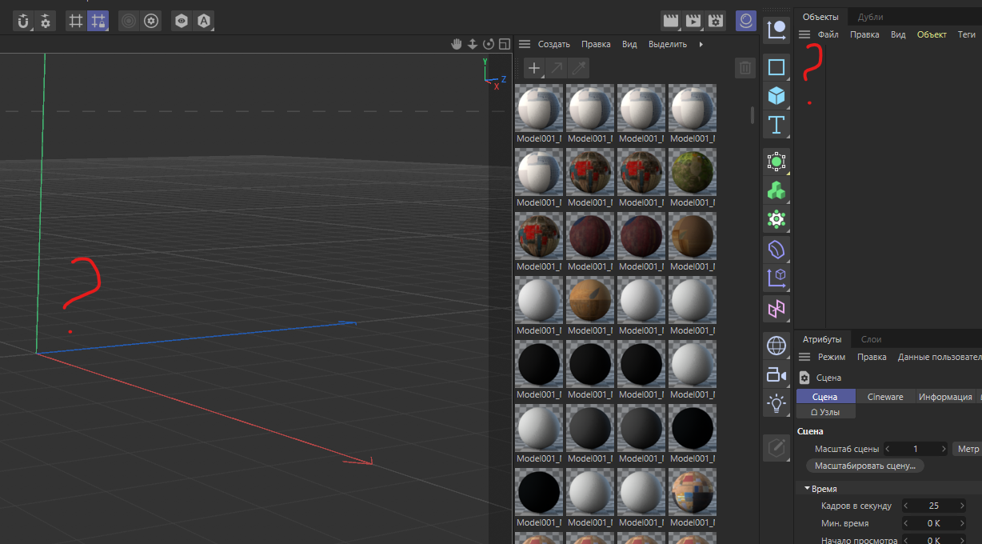982x544 pixels.
Task: Click the Масштабировать сцену button
Action: click(865, 466)
